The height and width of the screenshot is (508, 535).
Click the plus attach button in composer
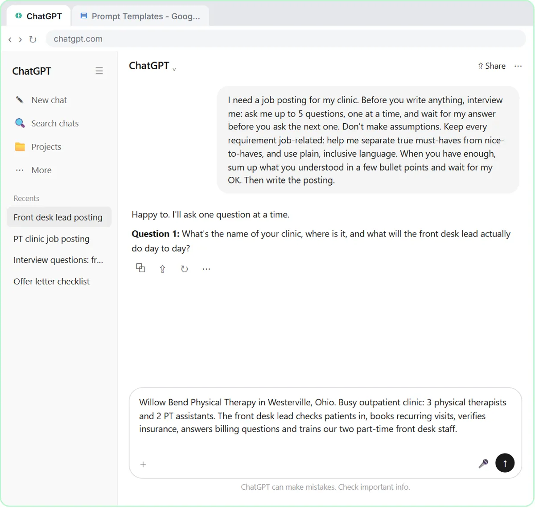(143, 464)
